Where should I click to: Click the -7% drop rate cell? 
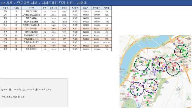point(107,32)
